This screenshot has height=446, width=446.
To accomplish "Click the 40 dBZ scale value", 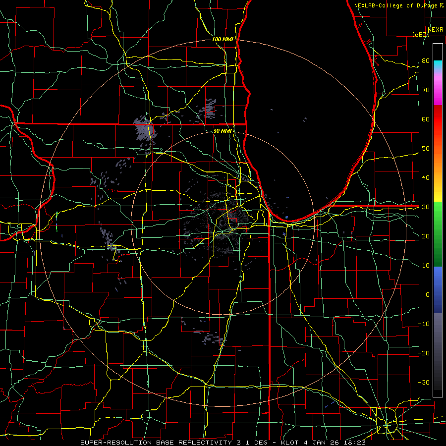I will [x=426, y=178].
